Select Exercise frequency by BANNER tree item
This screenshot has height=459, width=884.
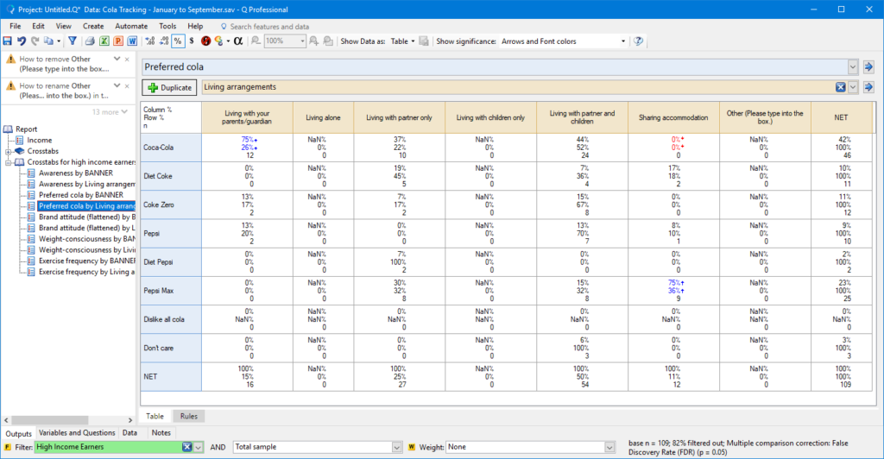click(87, 261)
